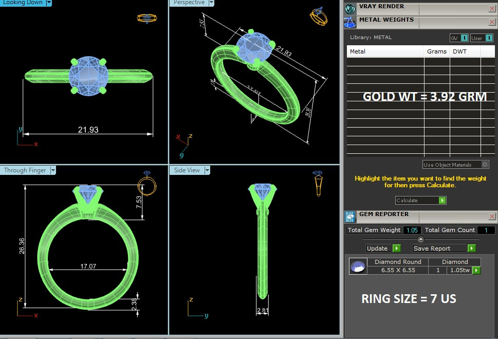
Task: Toggle the User library switch
Action: pos(482,38)
